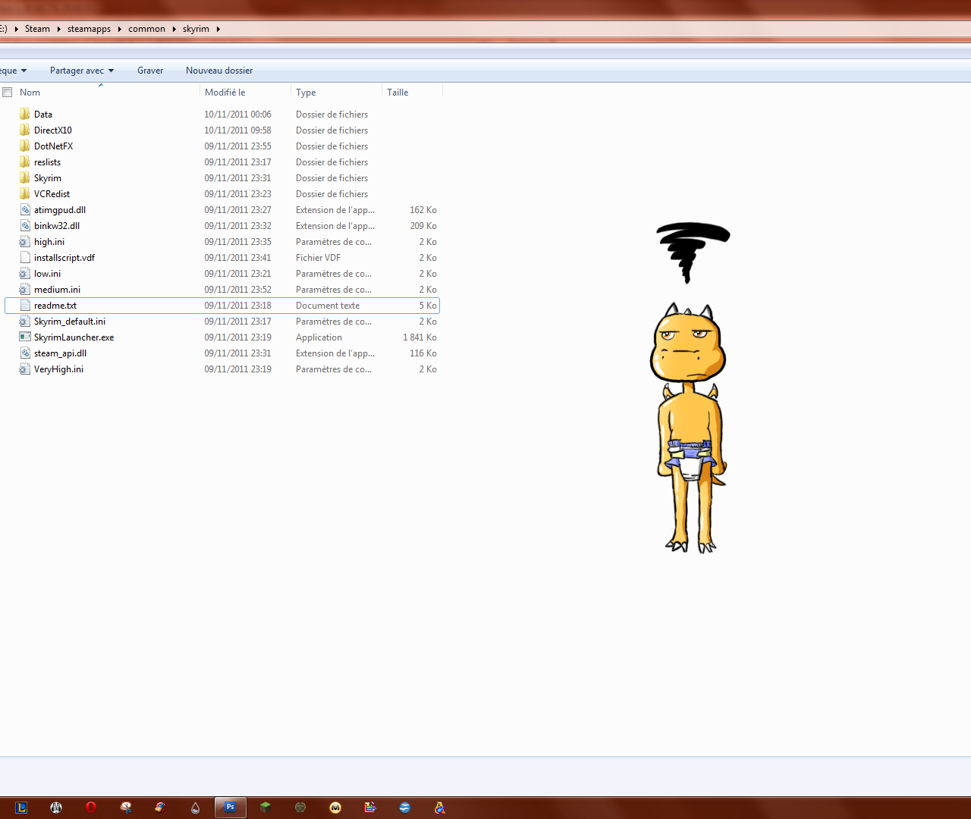Select the steam_api.dll file icon
971x819 pixels.
click(25, 353)
